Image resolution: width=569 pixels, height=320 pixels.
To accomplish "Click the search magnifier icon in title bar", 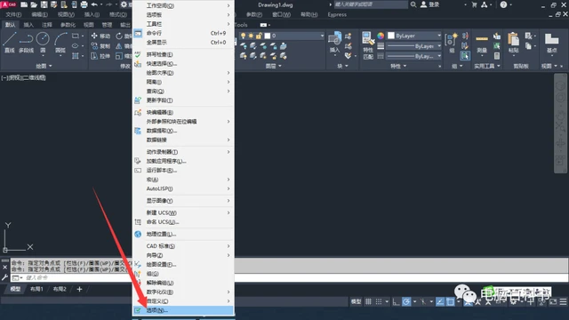I will (413, 4).
